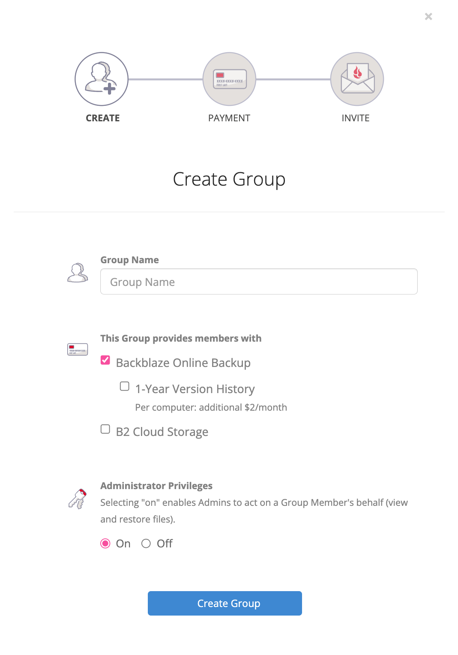
Task: Click the person icon beside Group Name
Action: pyautogui.click(x=78, y=273)
